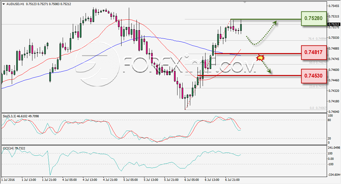The image size is (341, 184).
Task: Click the 0.74745 price axis label
Action: pos(334,59)
